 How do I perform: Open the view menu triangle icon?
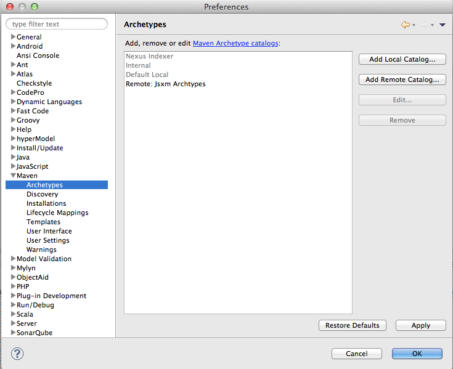[442, 25]
